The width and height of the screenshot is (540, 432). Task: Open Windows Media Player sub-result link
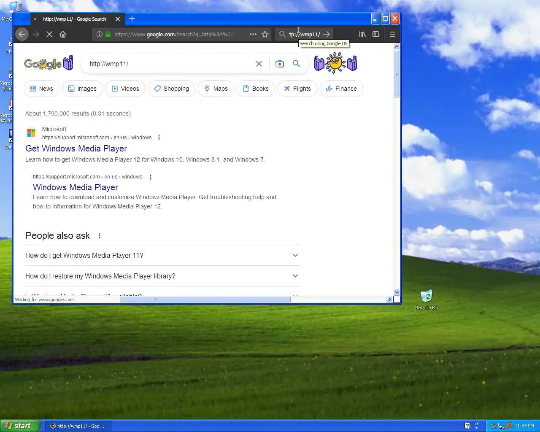tap(76, 187)
